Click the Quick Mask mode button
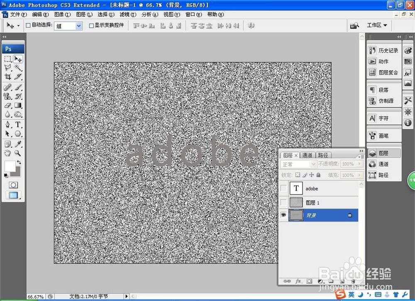 (13, 185)
